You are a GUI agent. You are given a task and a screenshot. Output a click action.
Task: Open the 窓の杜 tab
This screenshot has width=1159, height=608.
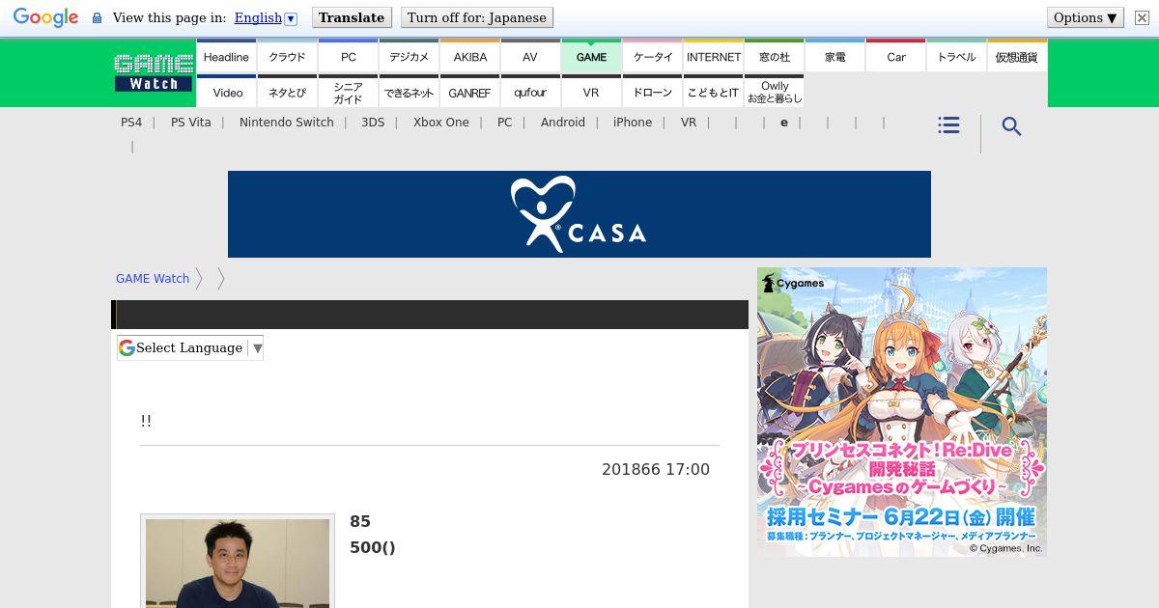(775, 57)
